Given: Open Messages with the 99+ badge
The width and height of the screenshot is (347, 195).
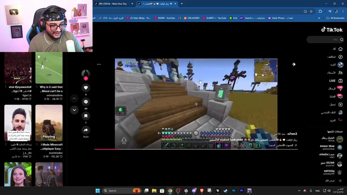Looking at the screenshot, I should [340, 89].
